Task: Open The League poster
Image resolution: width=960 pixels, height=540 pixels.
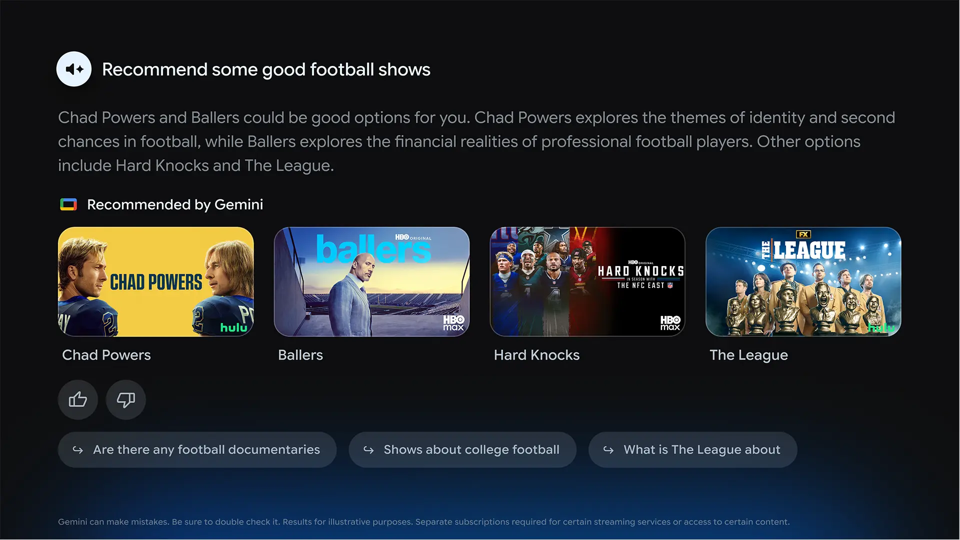Action: 803,281
